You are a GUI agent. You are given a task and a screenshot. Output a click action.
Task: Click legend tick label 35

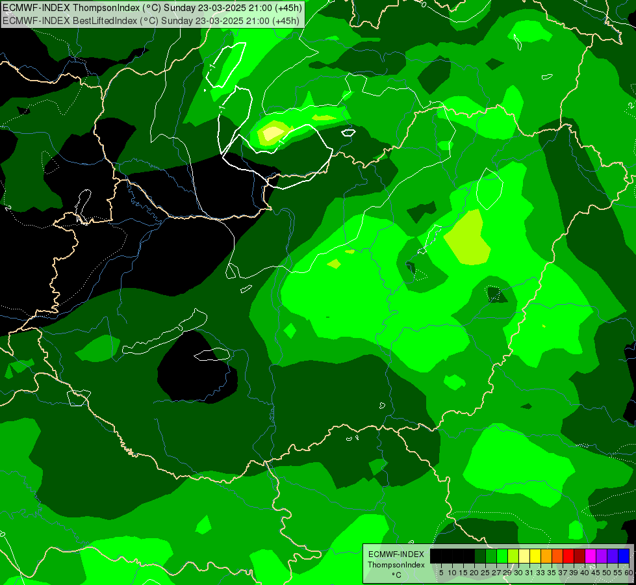[552, 573]
